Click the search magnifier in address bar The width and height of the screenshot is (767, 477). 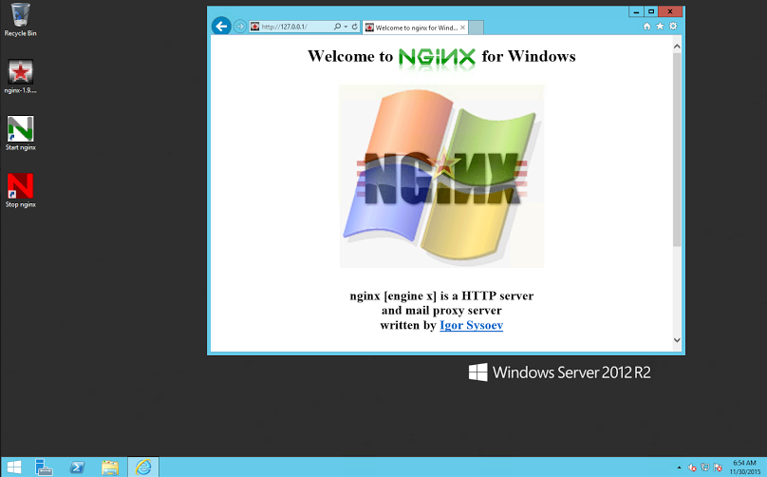click(x=338, y=27)
